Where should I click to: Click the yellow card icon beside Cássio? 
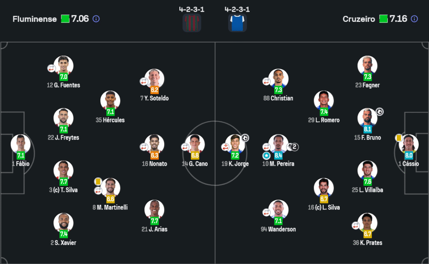coord(399,138)
